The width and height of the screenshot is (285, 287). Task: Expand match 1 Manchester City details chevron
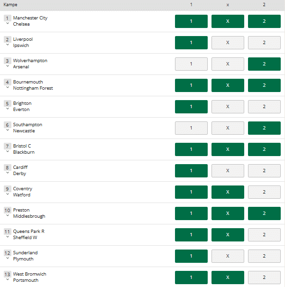(x=7, y=24)
